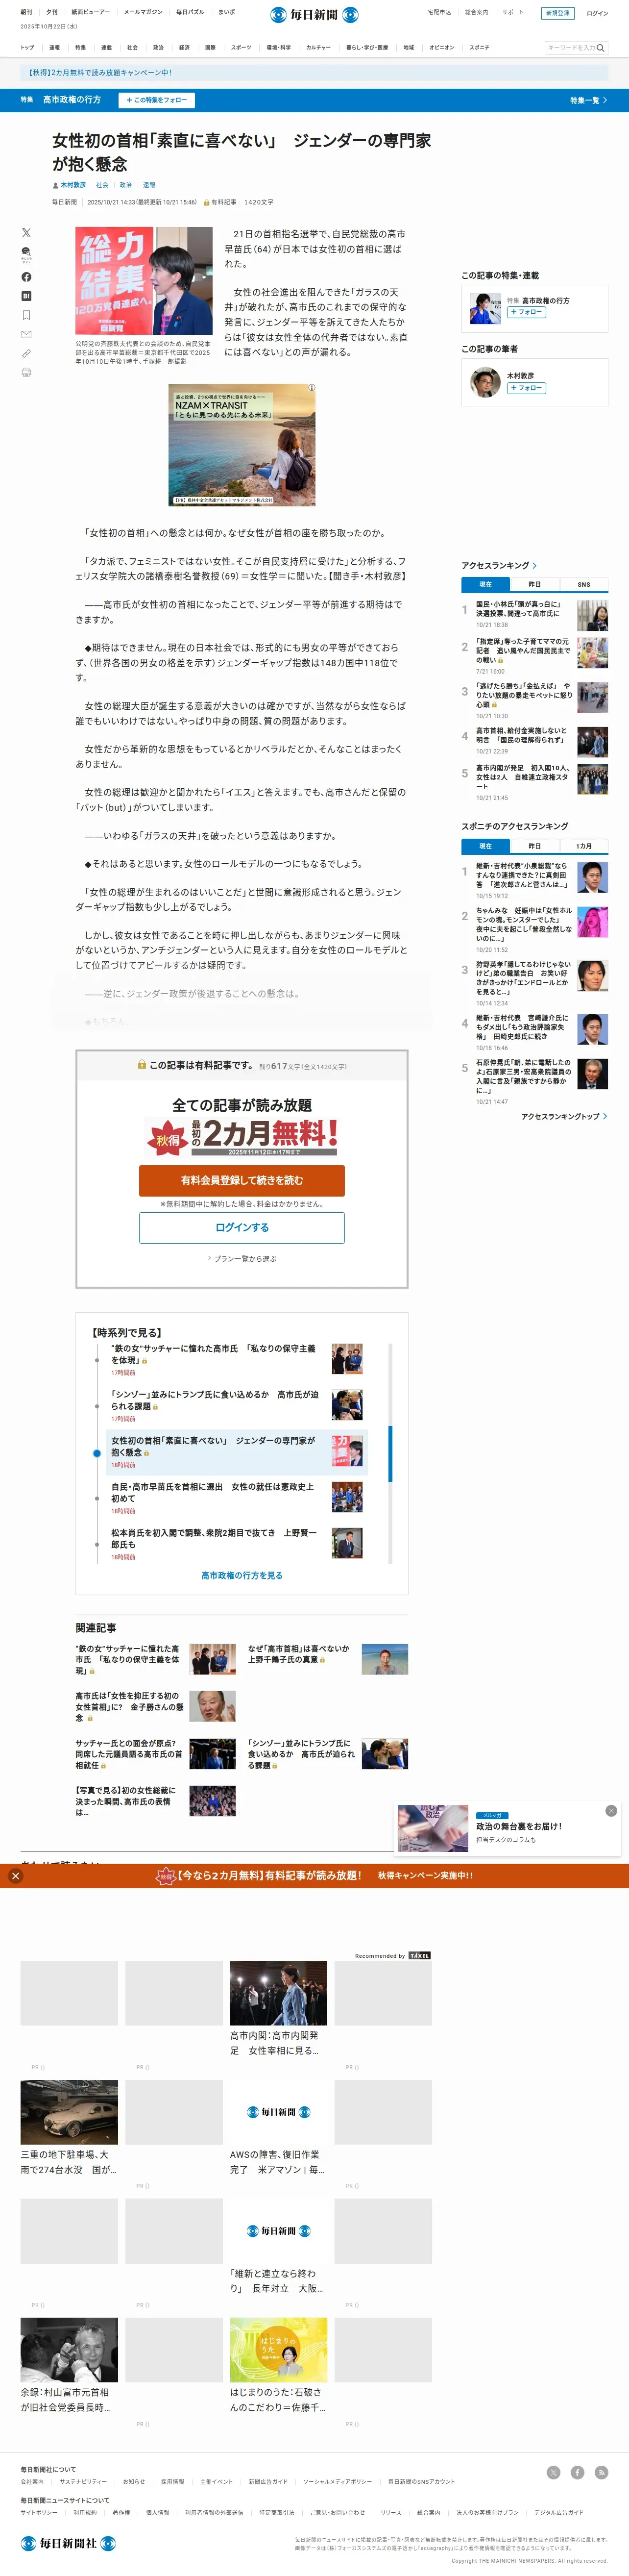
Task: Share article on X from sidebar
Action: coord(26,232)
